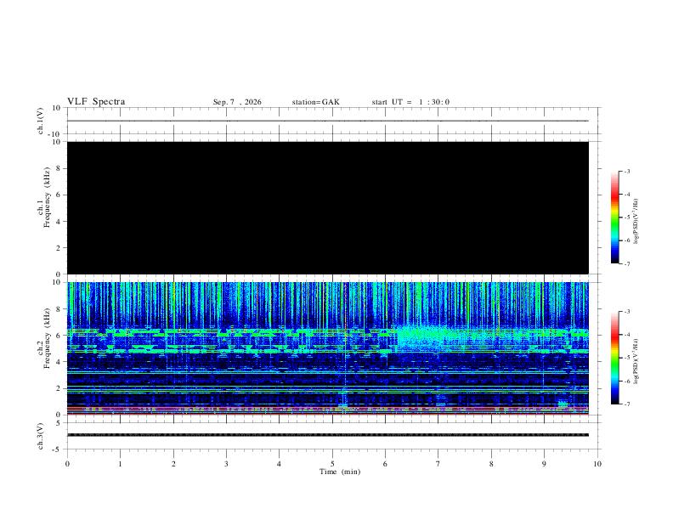This screenshot has width=673, height=520.
Task: Click the ch.1 black spectrogram panel
Action: [x=328, y=207]
